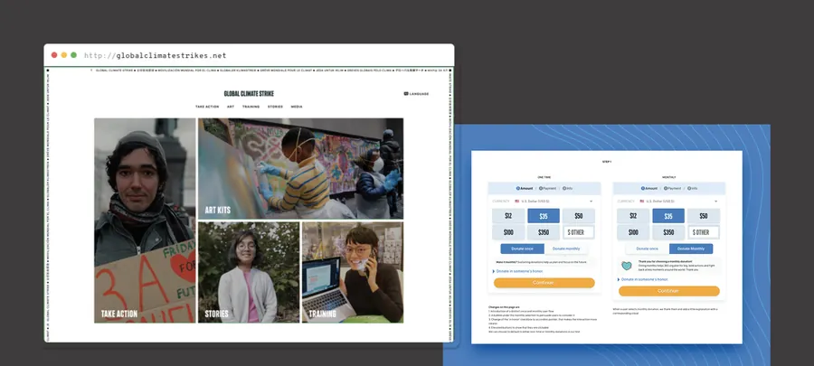Open the Stories menu item
The width and height of the screenshot is (814, 366).
point(275,107)
